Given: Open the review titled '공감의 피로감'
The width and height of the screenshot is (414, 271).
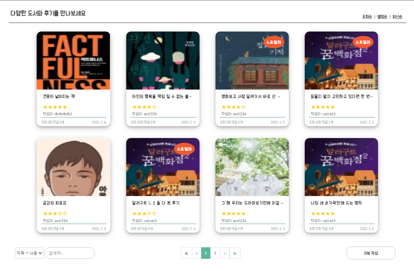Looking at the screenshot, I should [55, 203].
